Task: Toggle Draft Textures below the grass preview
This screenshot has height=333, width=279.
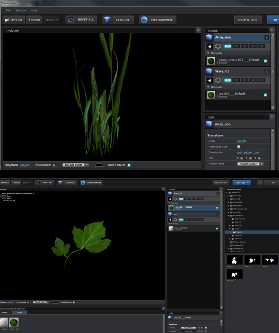Action: tap(129, 165)
